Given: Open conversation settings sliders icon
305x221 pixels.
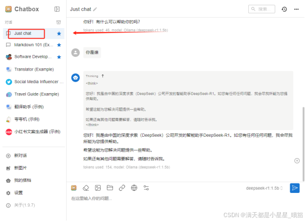Looking at the screenshot, I should (x=146, y=188).
